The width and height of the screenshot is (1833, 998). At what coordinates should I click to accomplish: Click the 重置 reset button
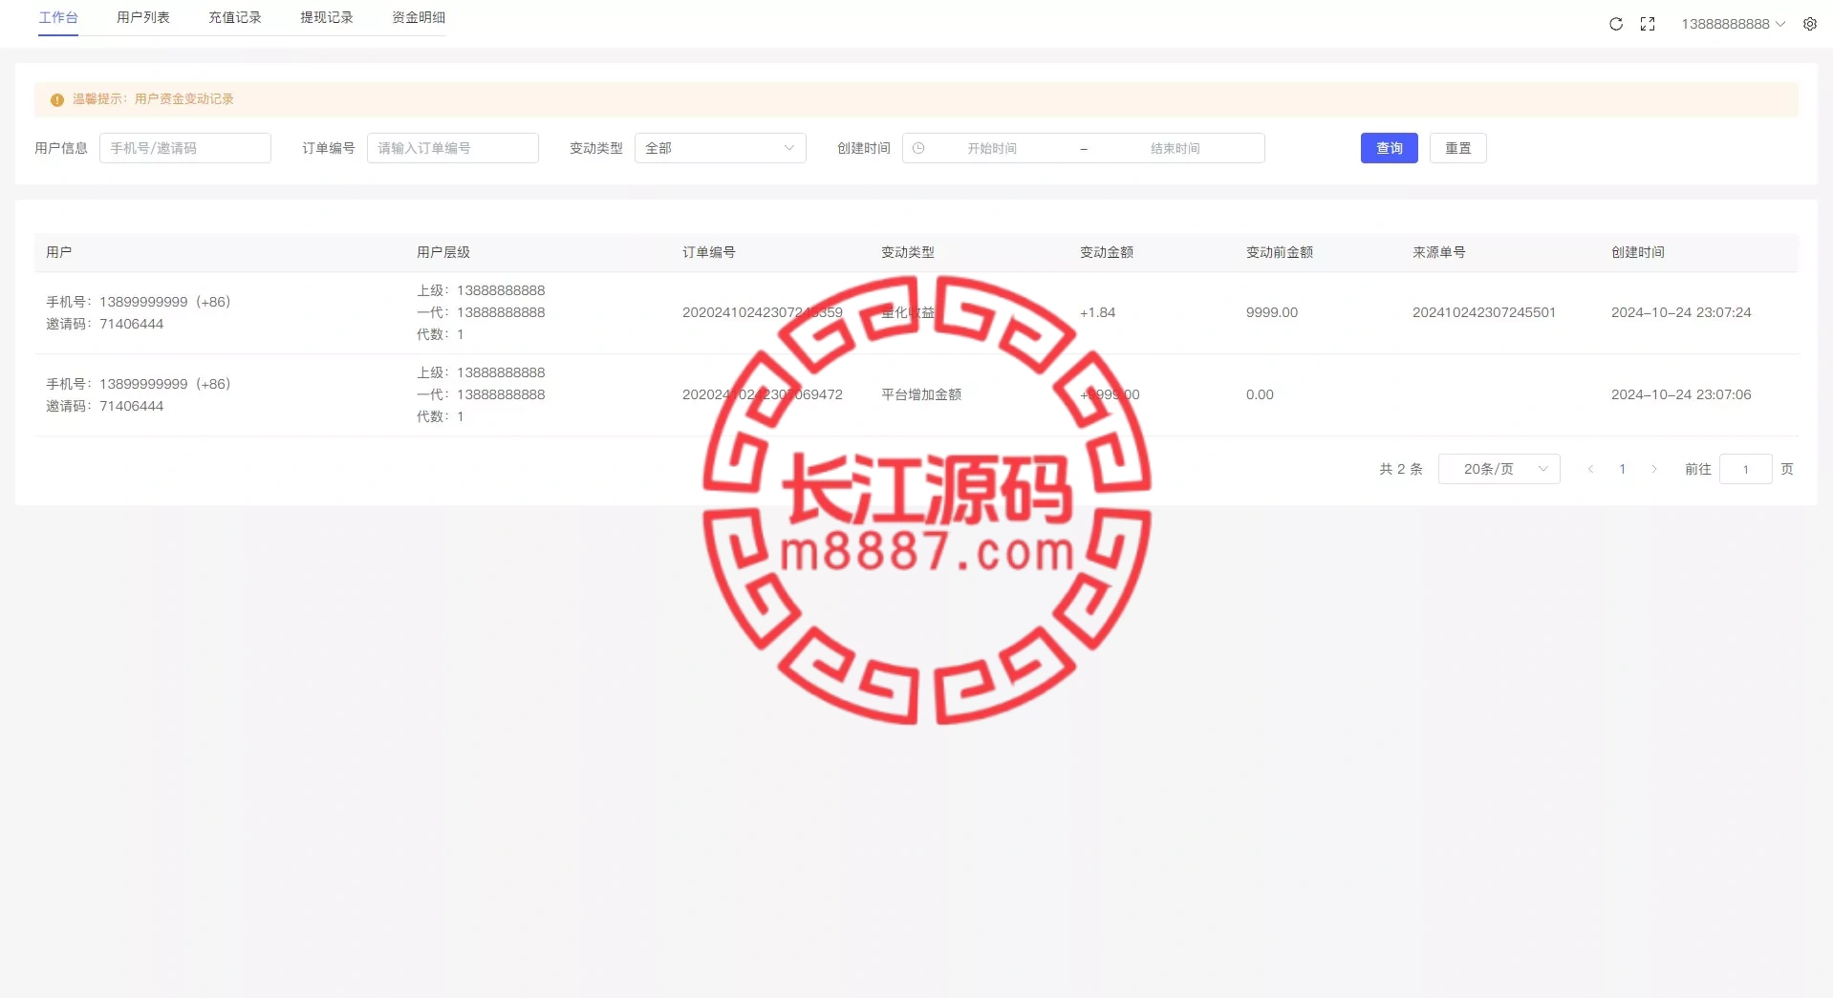click(x=1458, y=148)
